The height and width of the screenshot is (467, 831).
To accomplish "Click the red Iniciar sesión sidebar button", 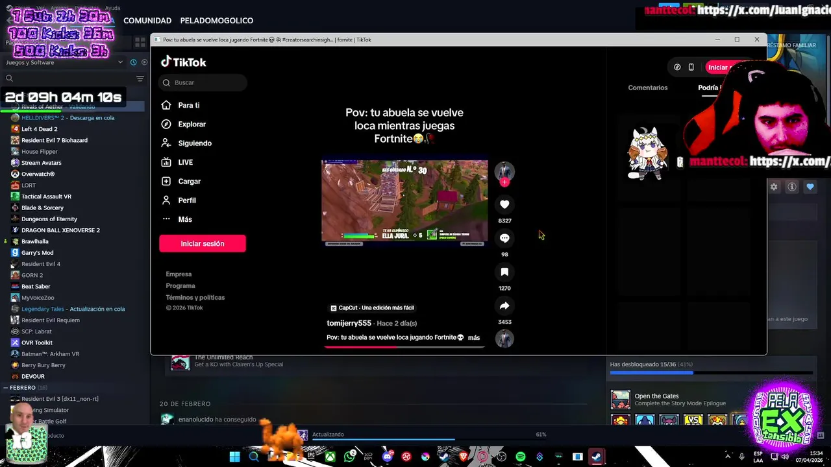I will (x=203, y=243).
